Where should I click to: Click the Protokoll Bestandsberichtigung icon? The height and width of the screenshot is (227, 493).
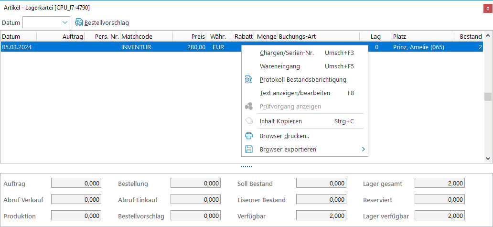[248, 80]
